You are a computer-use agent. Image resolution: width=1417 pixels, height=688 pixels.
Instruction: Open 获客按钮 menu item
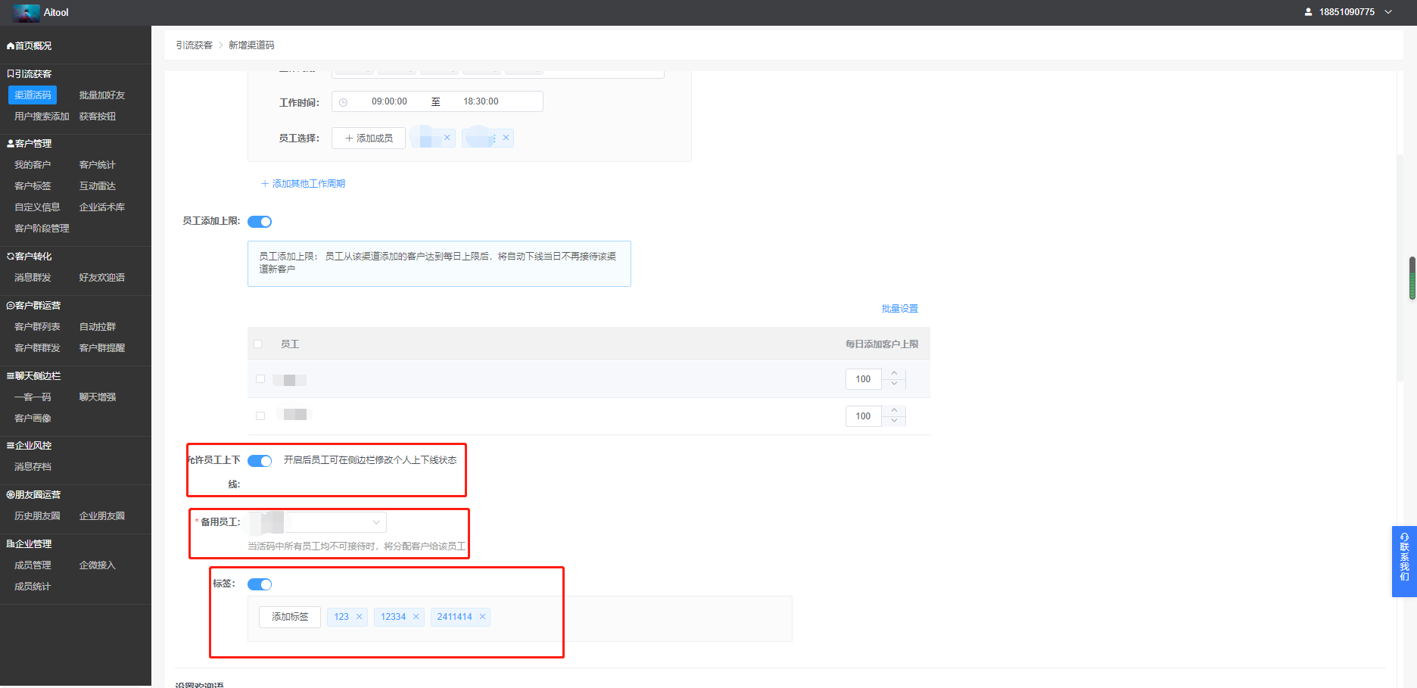tap(98, 117)
